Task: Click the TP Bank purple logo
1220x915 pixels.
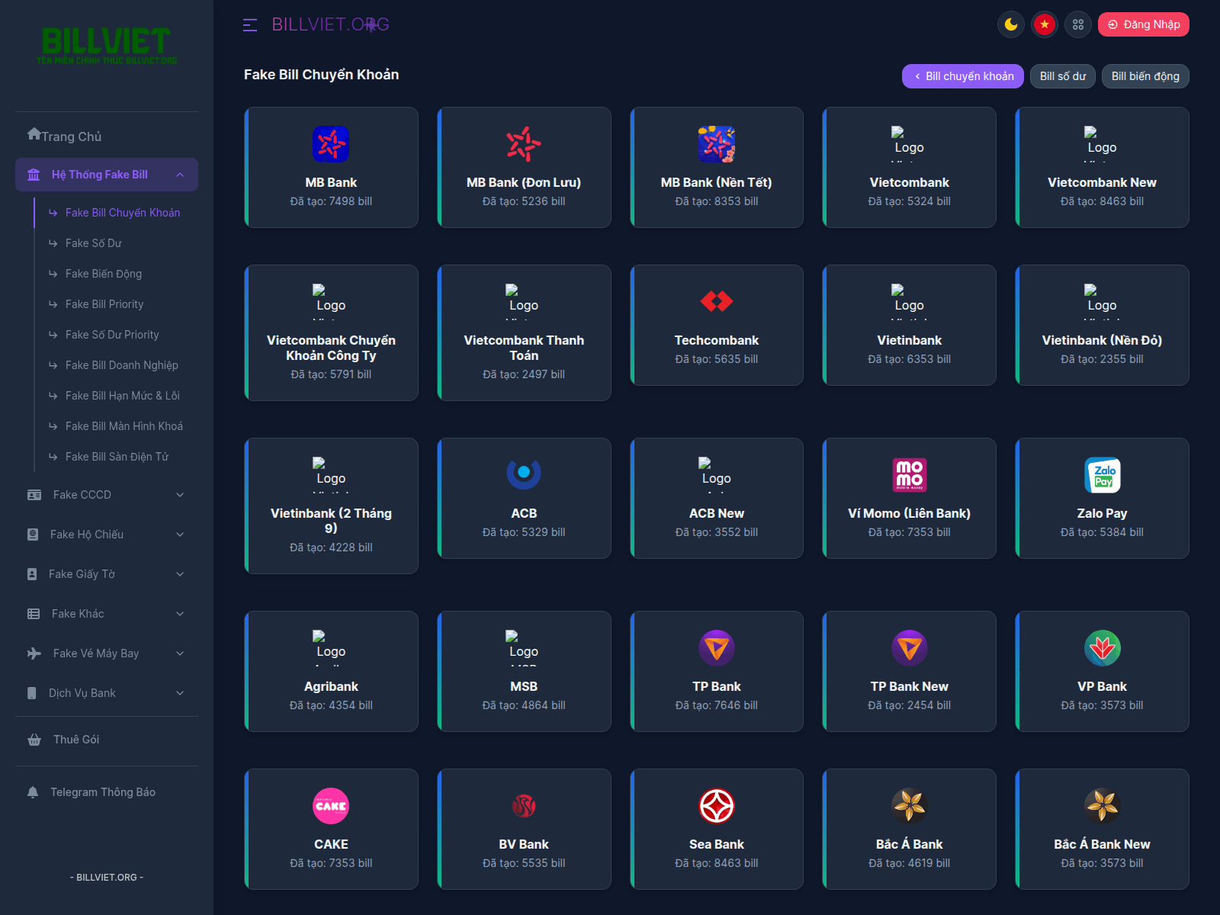Action: click(717, 648)
